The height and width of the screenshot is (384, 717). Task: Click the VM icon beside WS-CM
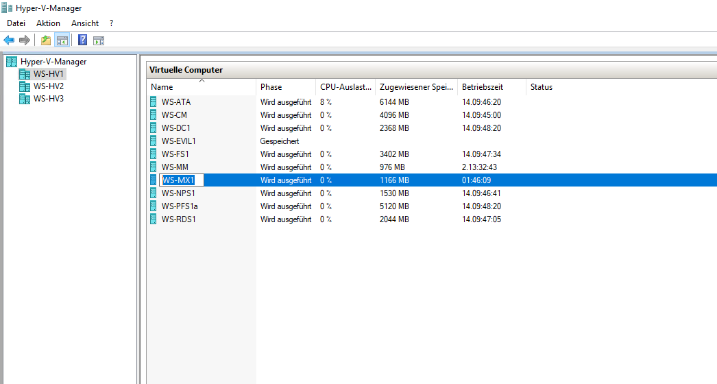[x=154, y=115]
